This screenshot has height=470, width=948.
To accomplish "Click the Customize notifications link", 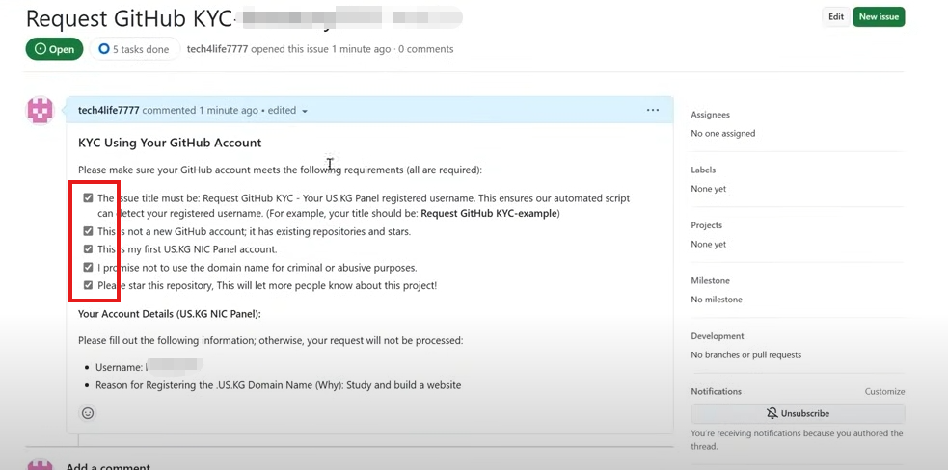I will (x=884, y=392).
